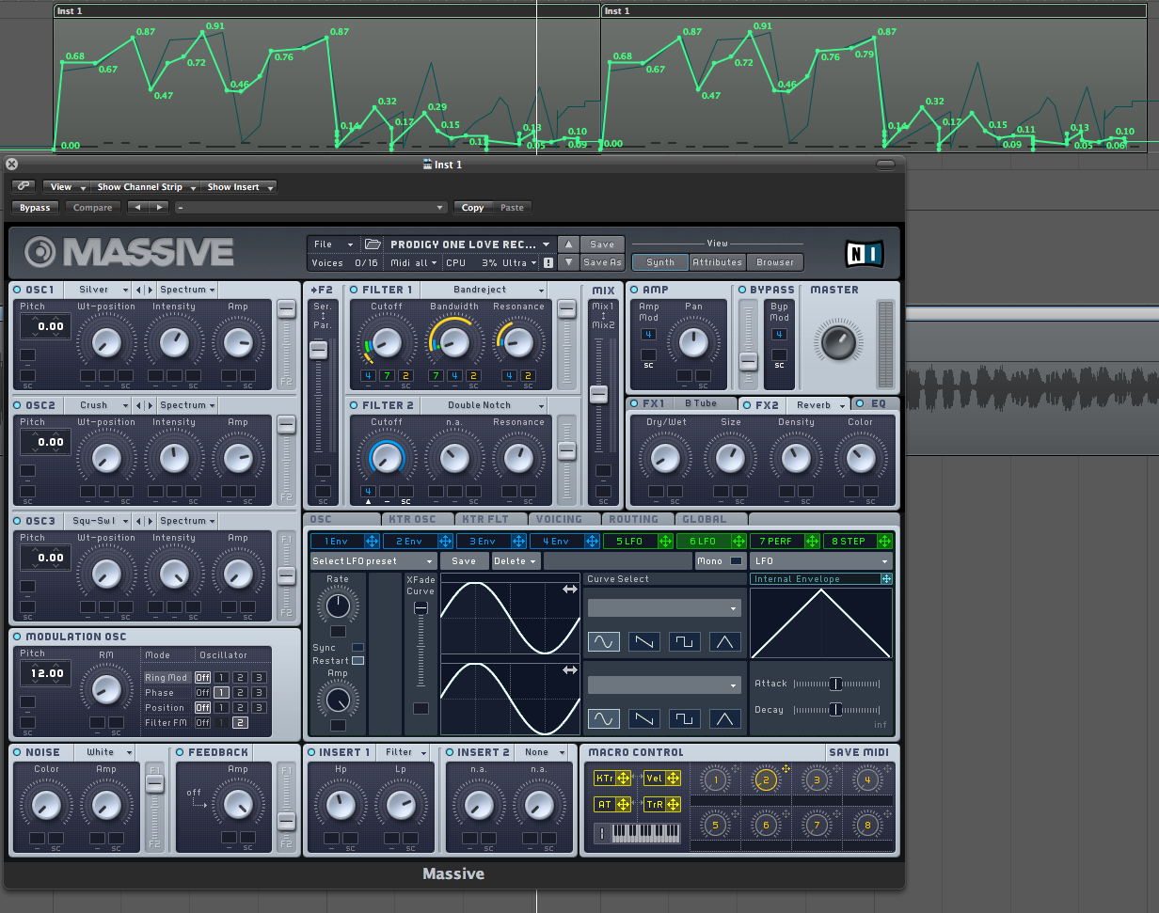Click the 8 STEP modulation drag handle
1159x913 pixels.
click(x=884, y=542)
